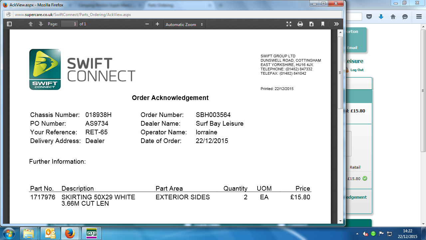Screen dimensions: 426x240
Task: Save to Pocket in background Firefox window
Action: point(369,17)
